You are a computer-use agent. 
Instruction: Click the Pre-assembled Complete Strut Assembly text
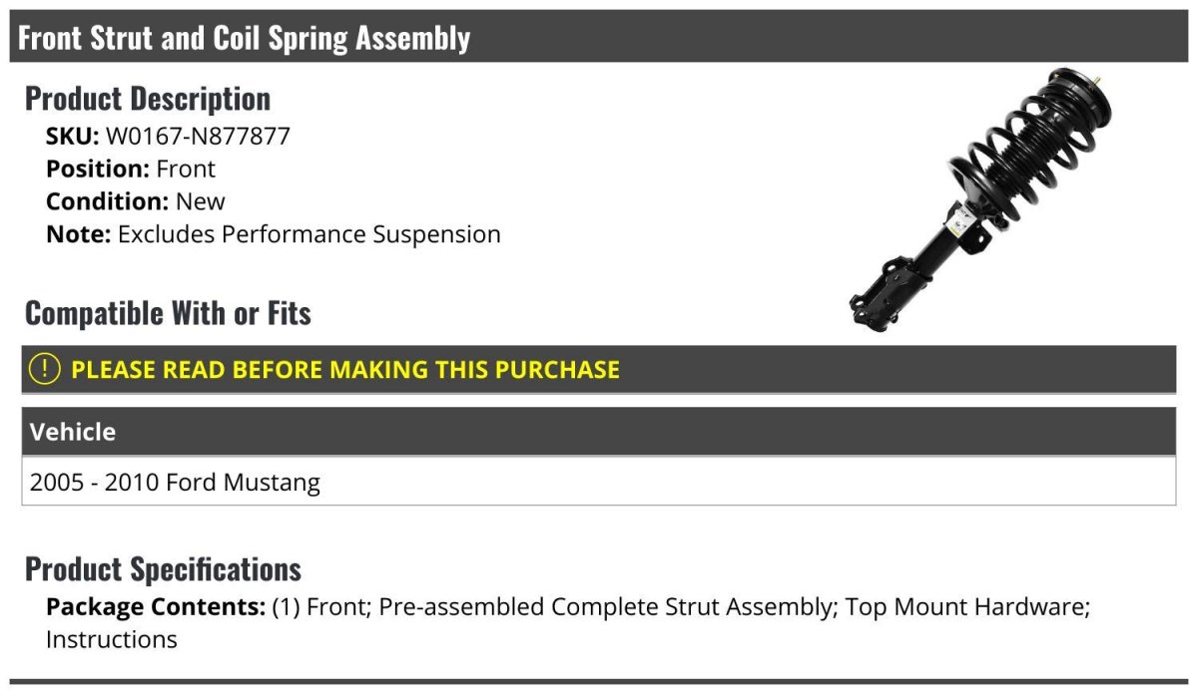[606, 606]
